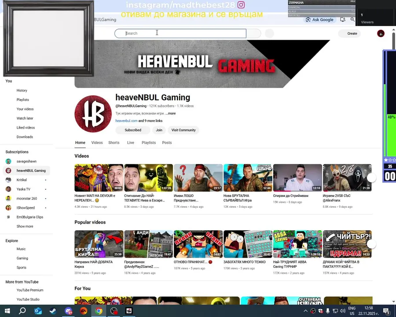The image size is (396, 317).
Task: Open Liked videos in sidebar
Action: click(26, 128)
